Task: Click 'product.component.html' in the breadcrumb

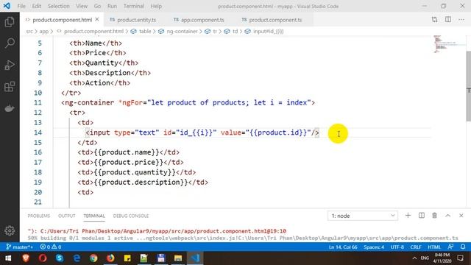Action: (93, 31)
